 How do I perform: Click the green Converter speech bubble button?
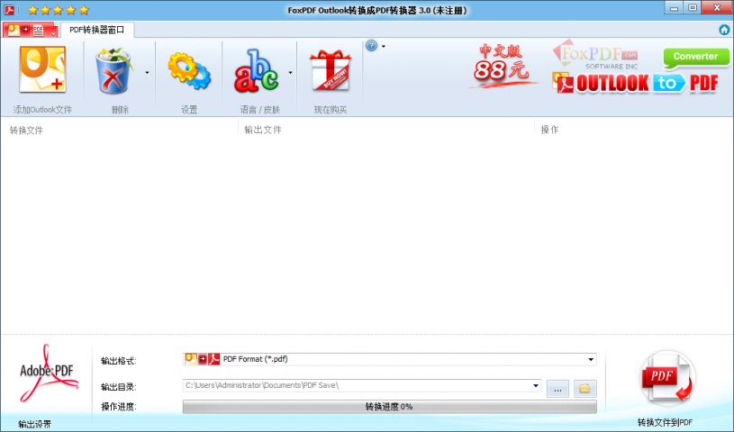tap(695, 58)
